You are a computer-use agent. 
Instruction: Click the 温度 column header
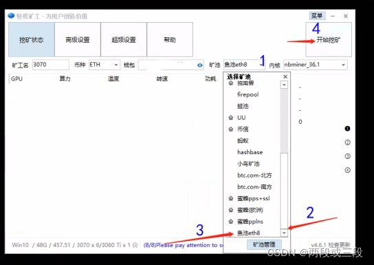(113, 78)
